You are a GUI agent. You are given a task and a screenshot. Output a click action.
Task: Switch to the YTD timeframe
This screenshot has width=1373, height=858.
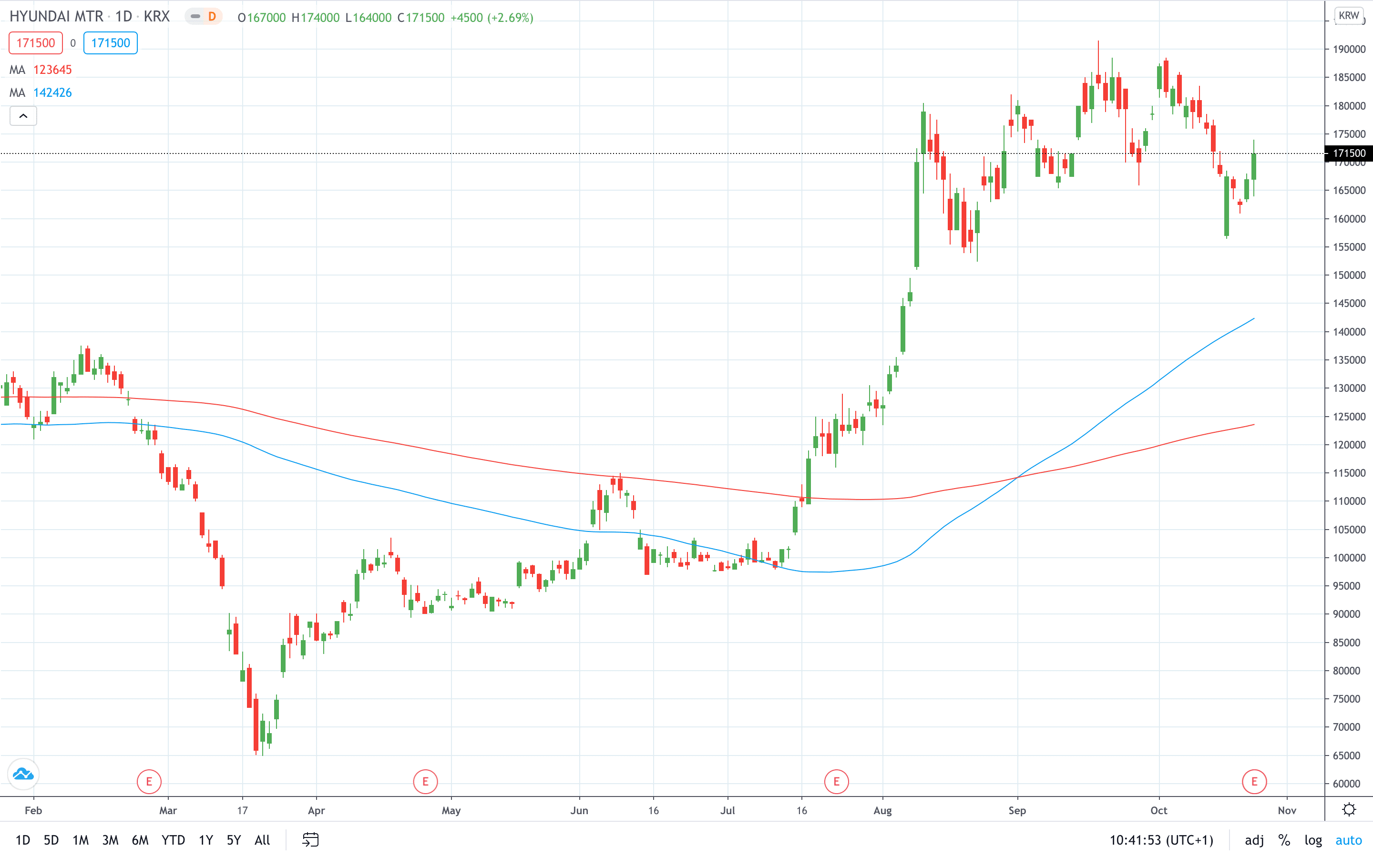click(173, 840)
